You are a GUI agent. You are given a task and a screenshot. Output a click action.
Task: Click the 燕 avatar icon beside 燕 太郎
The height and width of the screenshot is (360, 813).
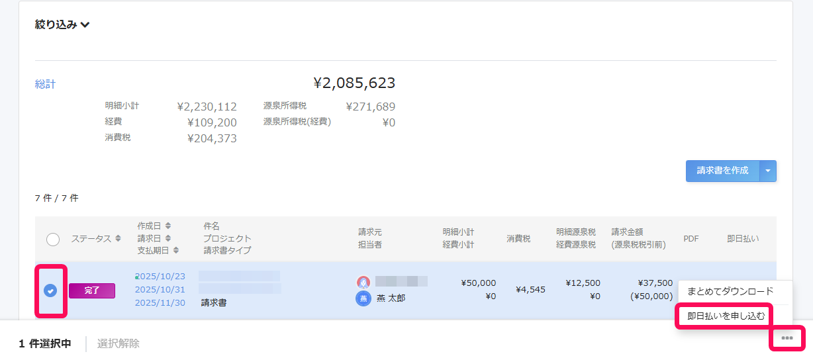pyautogui.click(x=363, y=298)
